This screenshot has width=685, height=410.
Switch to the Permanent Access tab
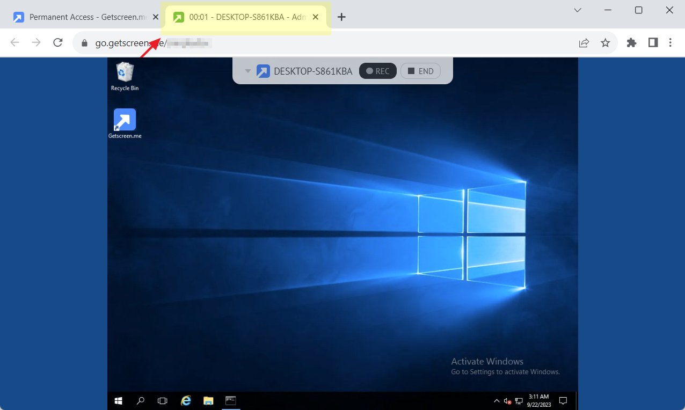[86, 17]
